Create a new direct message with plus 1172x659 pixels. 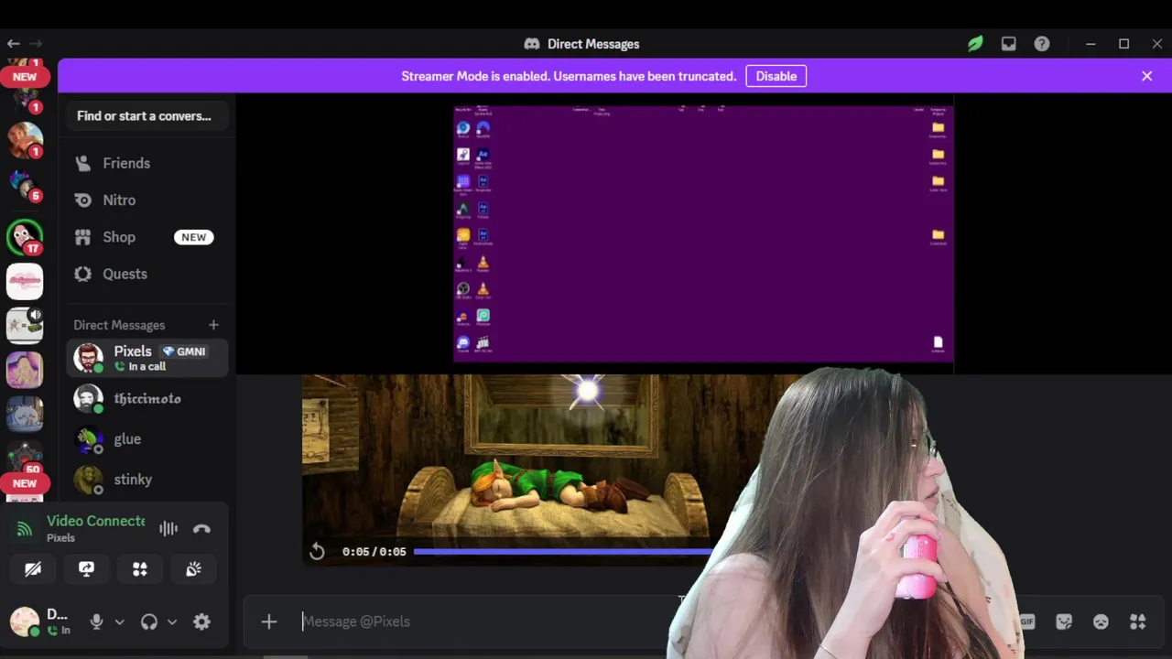[213, 325]
